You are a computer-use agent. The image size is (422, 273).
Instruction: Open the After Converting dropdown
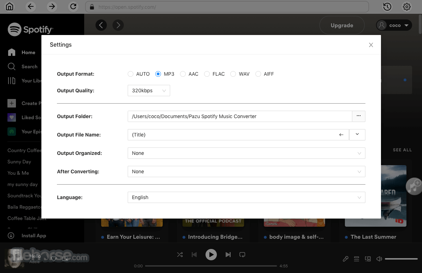[246, 172]
